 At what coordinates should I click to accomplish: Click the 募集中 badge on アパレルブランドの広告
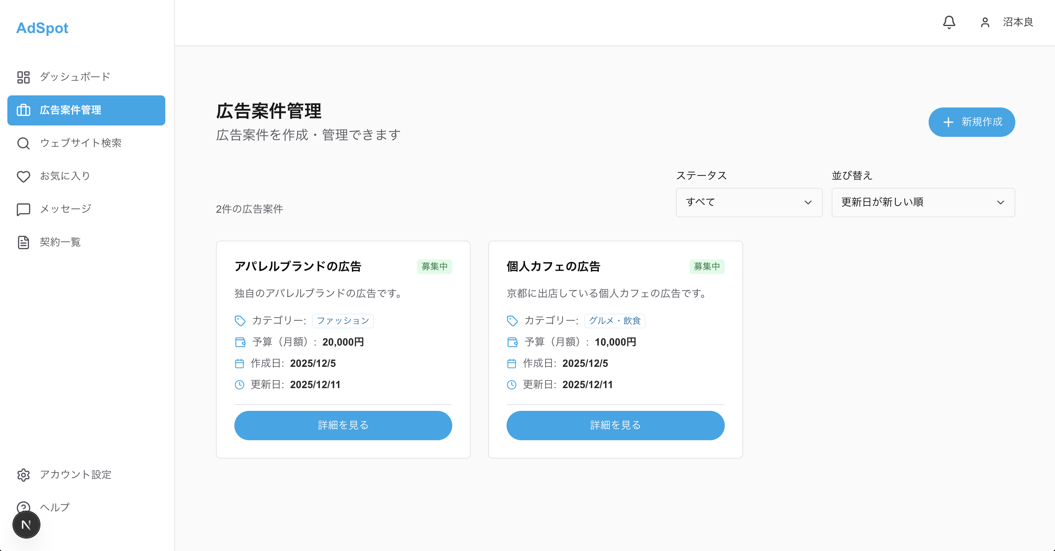tap(435, 267)
